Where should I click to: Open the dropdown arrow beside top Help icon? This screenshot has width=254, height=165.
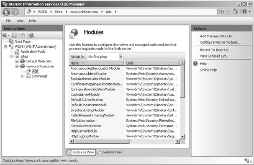click(x=249, y=11)
